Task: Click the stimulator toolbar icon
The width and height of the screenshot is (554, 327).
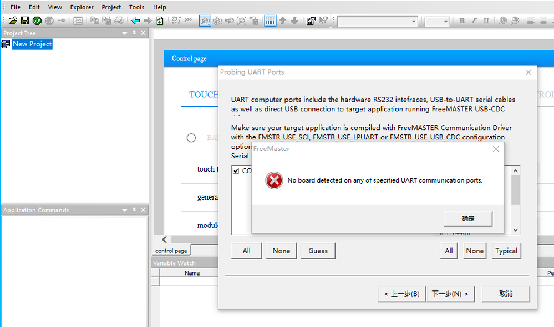Action: tap(176, 20)
